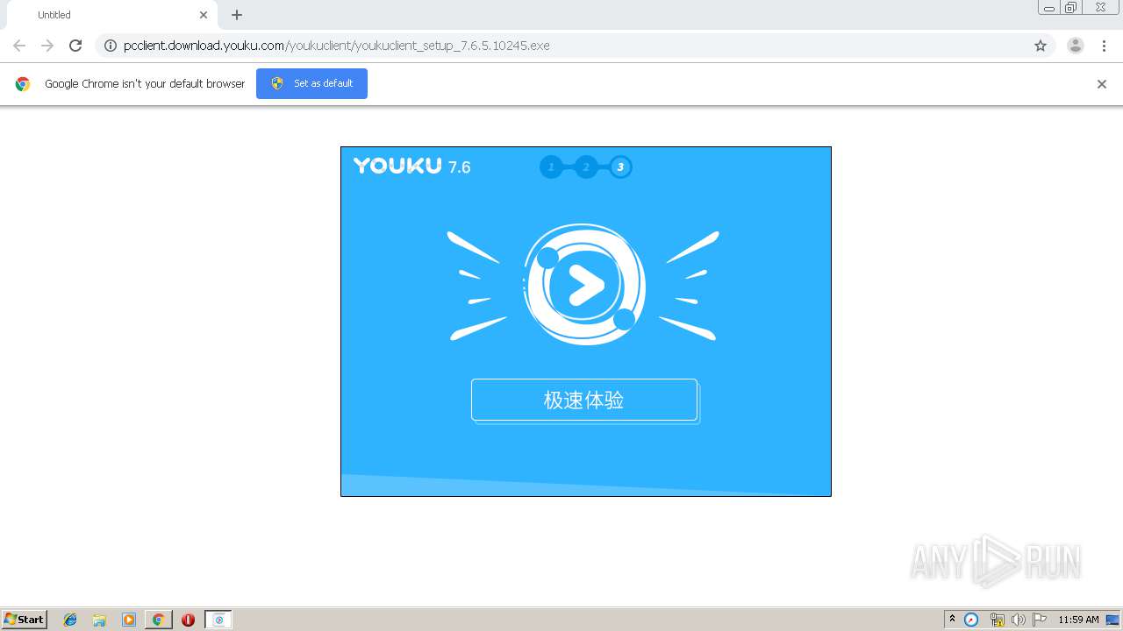Open Windows Explorer folder from taskbar
Image resolution: width=1123 pixels, height=631 pixels.
(99, 620)
